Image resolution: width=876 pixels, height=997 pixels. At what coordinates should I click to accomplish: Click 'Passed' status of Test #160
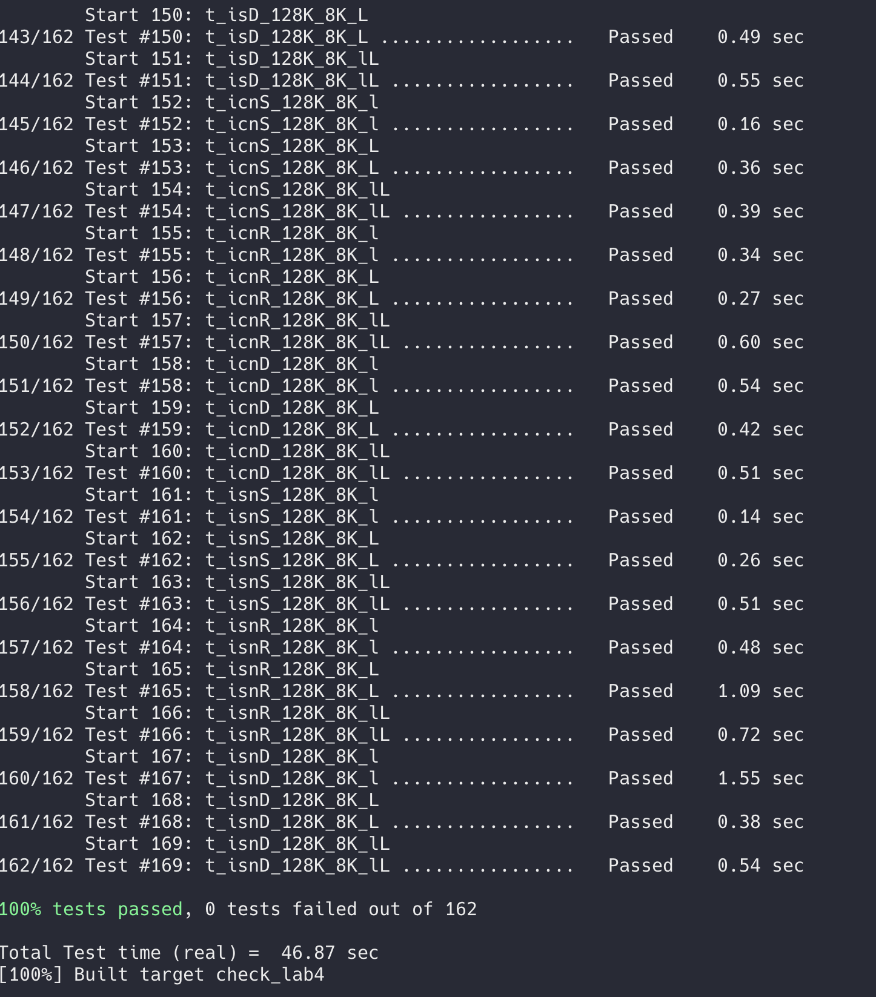640,473
